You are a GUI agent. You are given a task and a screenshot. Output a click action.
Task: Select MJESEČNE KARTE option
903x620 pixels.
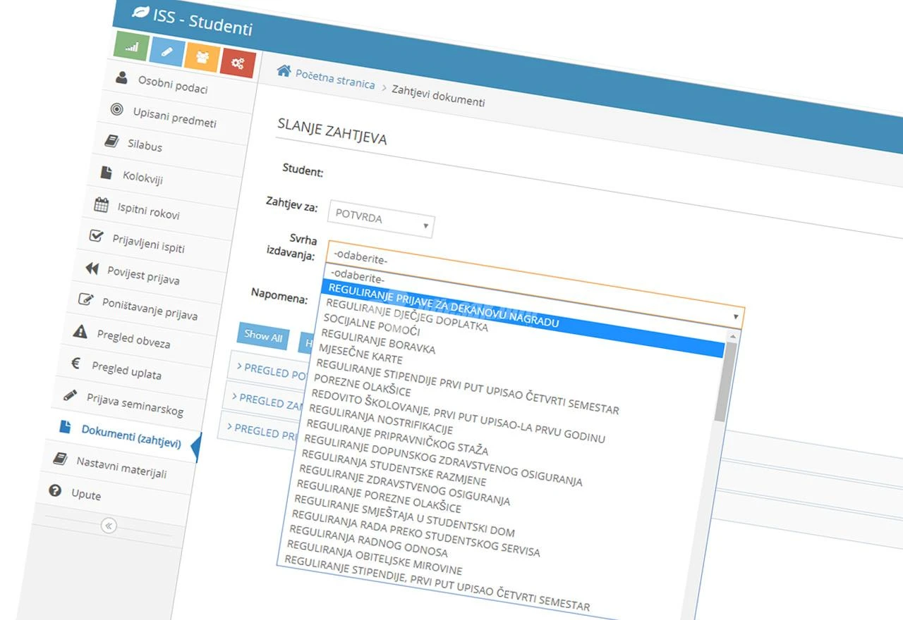360,353
